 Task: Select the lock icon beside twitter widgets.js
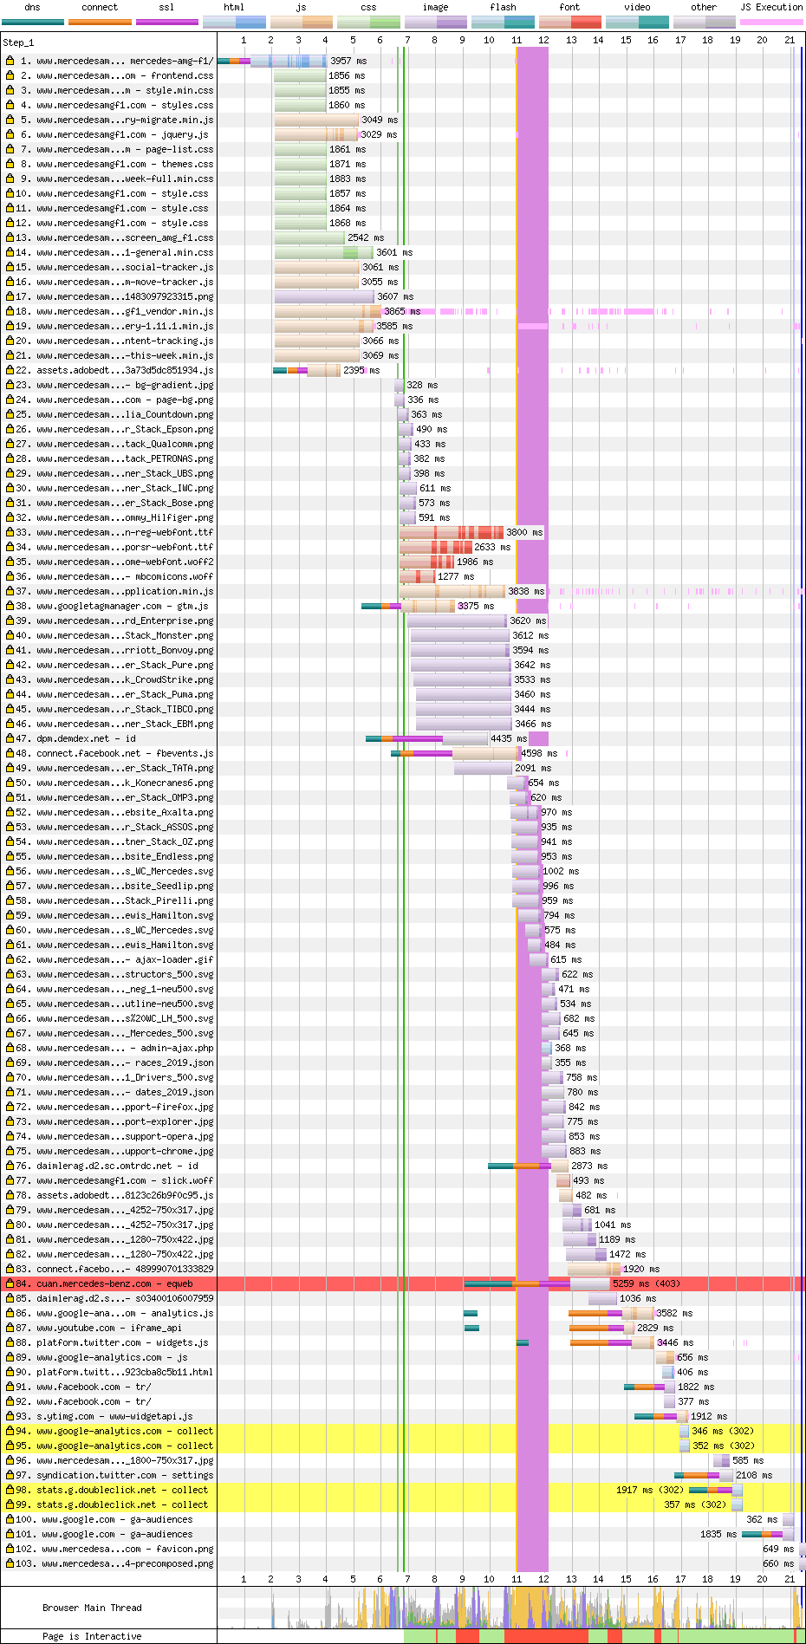[x=10, y=1342]
